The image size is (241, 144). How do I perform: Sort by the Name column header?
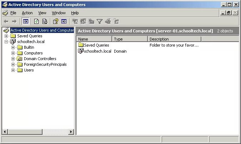click(x=94, y=39)
